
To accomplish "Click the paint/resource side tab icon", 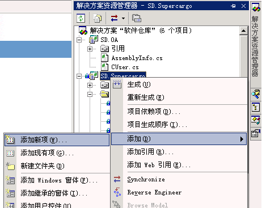I will 256,121.
